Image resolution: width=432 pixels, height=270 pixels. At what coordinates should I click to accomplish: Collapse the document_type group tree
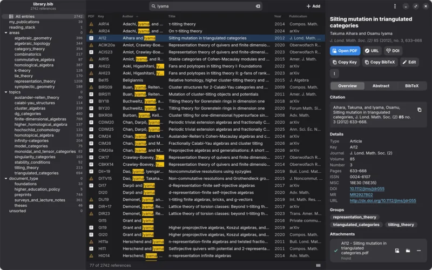click(6, 179)
